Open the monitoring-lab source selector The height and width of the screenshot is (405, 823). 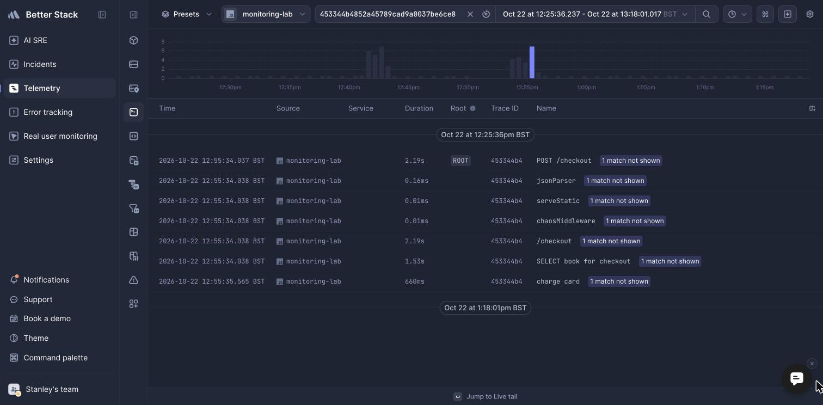[x=266, y=14]
